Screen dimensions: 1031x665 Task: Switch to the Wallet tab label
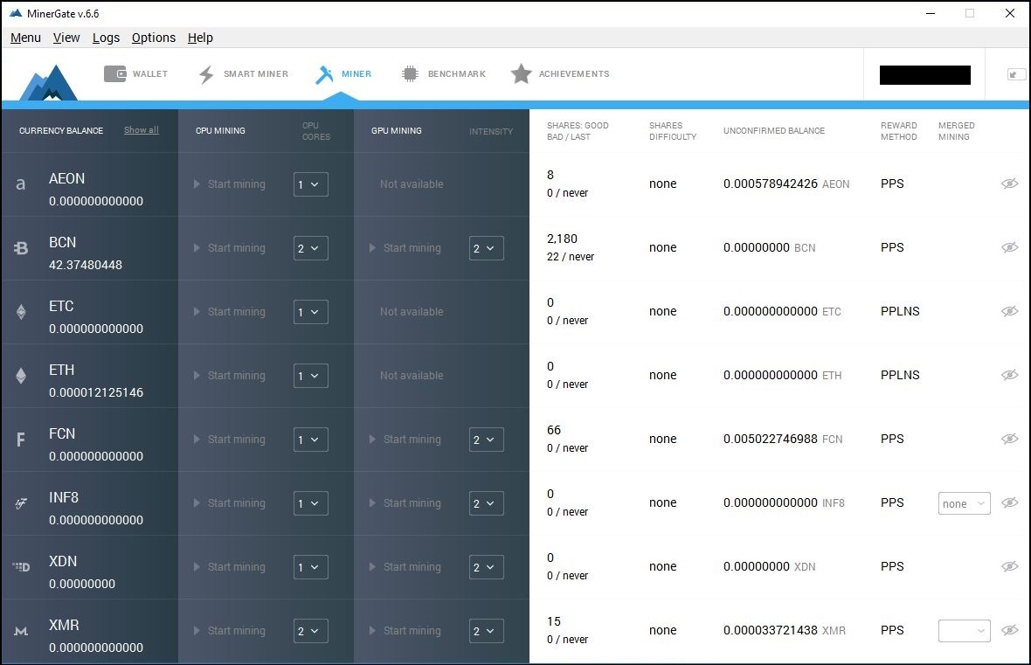tap(150, 73)
